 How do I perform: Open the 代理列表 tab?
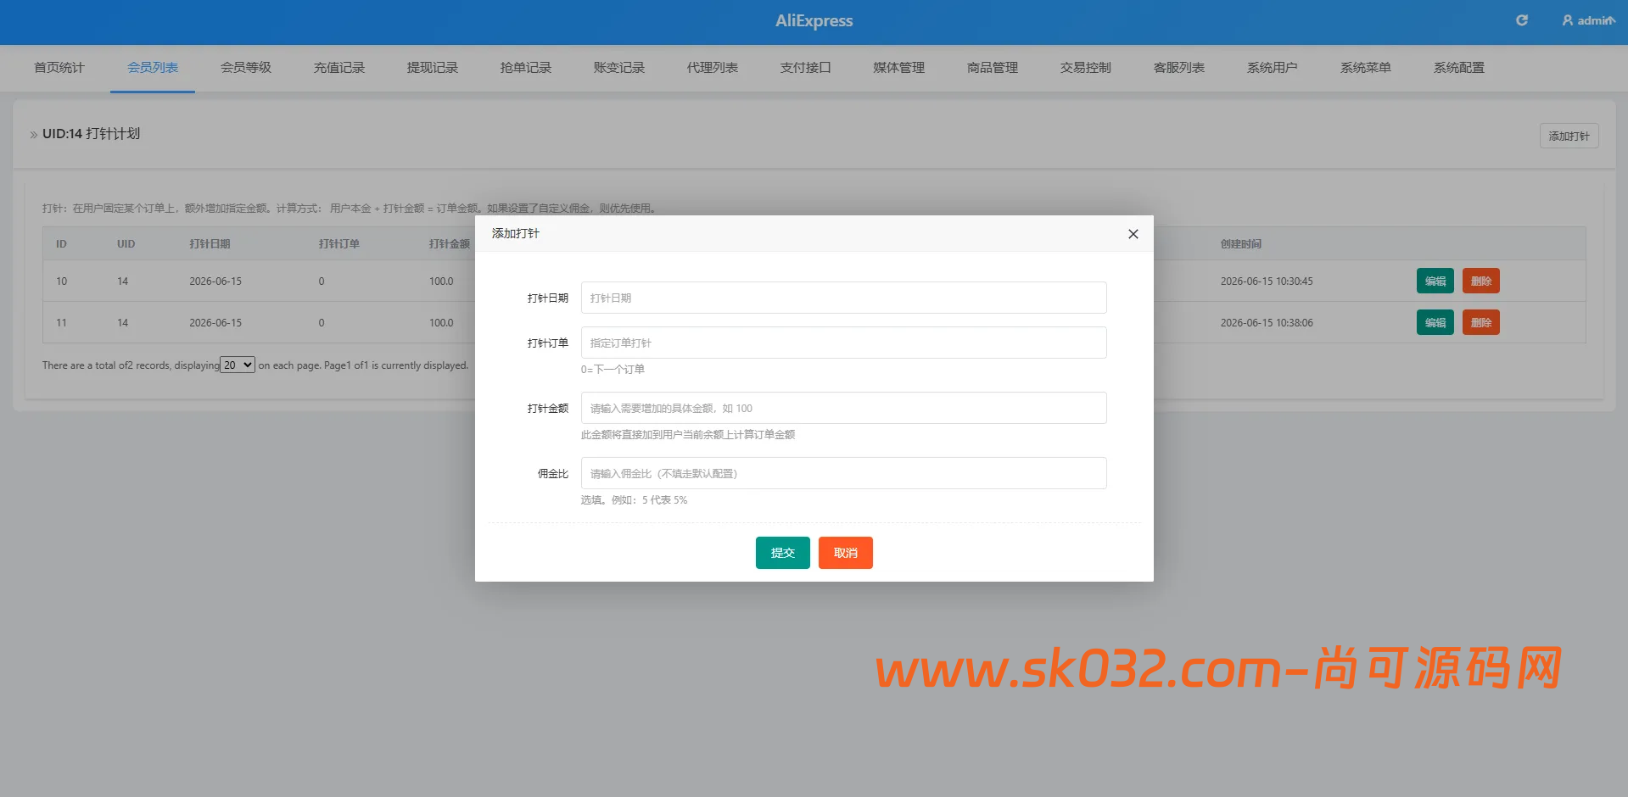(713, 68)
